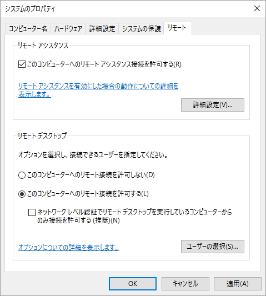The width and height of the screenshot is (266, 296).
Task: Apply changes with the 適用(A) button
Action: point(238,284)
